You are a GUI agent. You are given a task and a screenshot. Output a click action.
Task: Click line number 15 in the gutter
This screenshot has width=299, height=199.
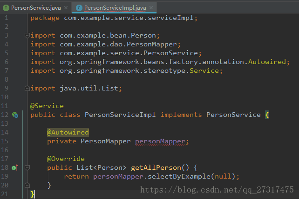click(5, 141)
